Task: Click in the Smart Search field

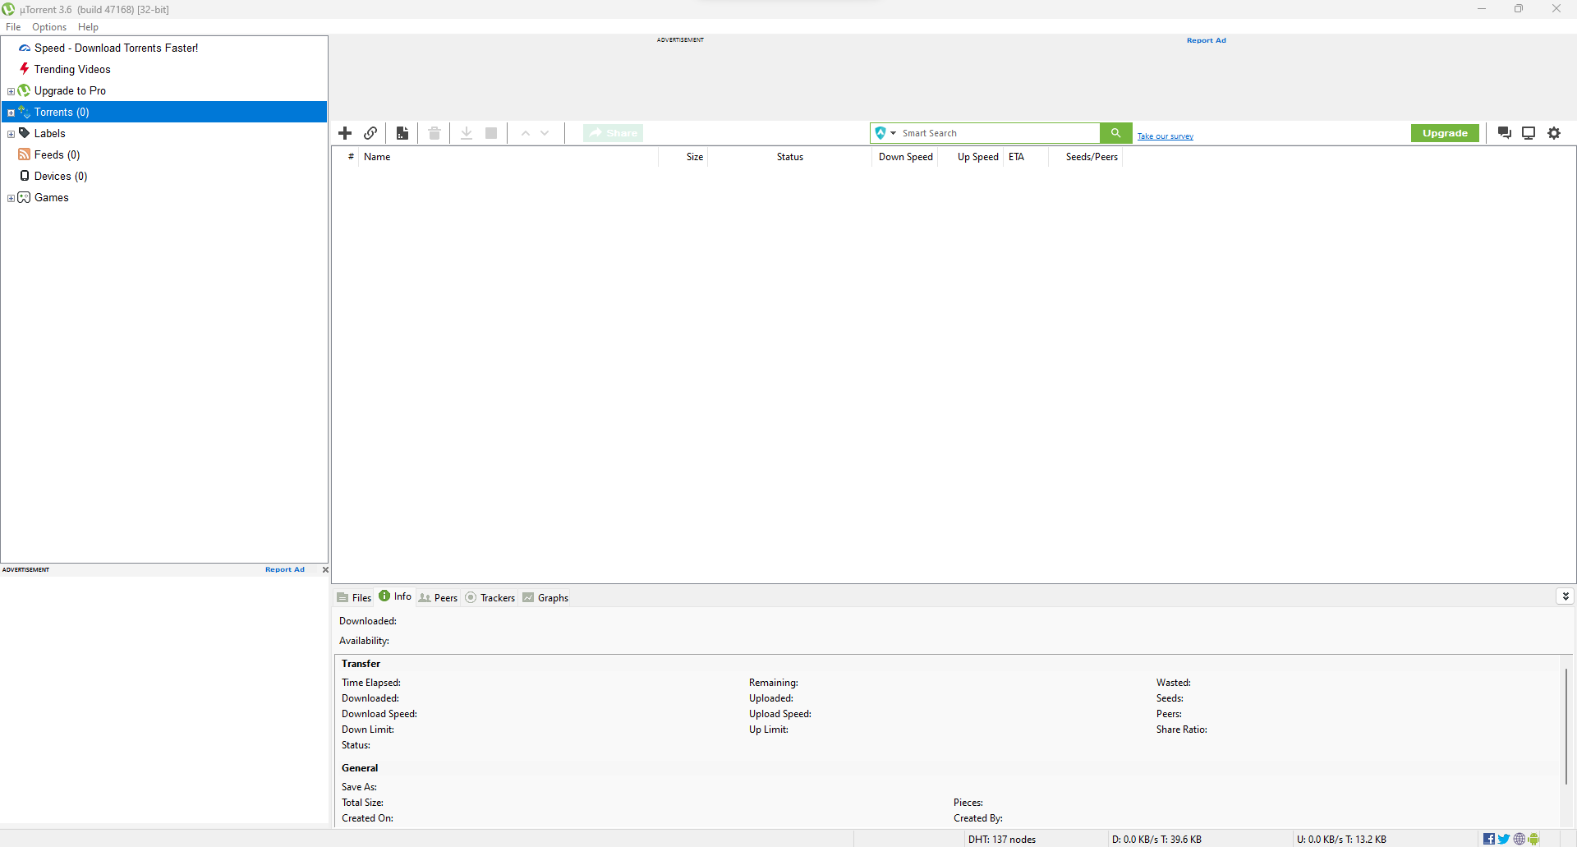Action: 998,133
